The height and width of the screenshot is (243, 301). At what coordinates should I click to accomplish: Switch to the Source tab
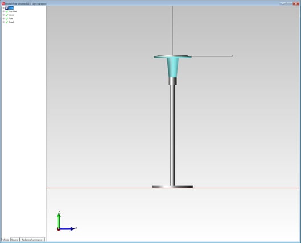(15, 240)
